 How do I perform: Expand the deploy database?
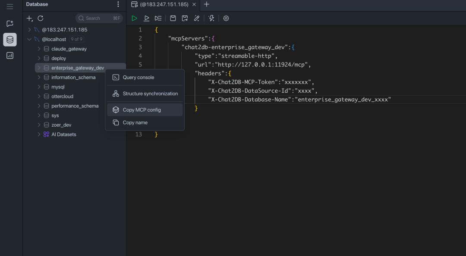coord(39,58)
